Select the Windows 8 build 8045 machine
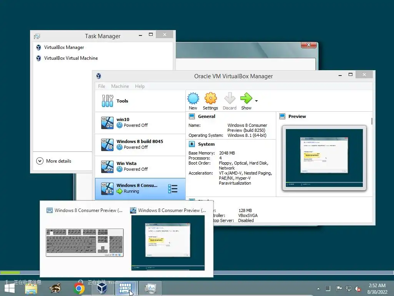The width and height of the screenshot is (394, 296). (140, 145)
